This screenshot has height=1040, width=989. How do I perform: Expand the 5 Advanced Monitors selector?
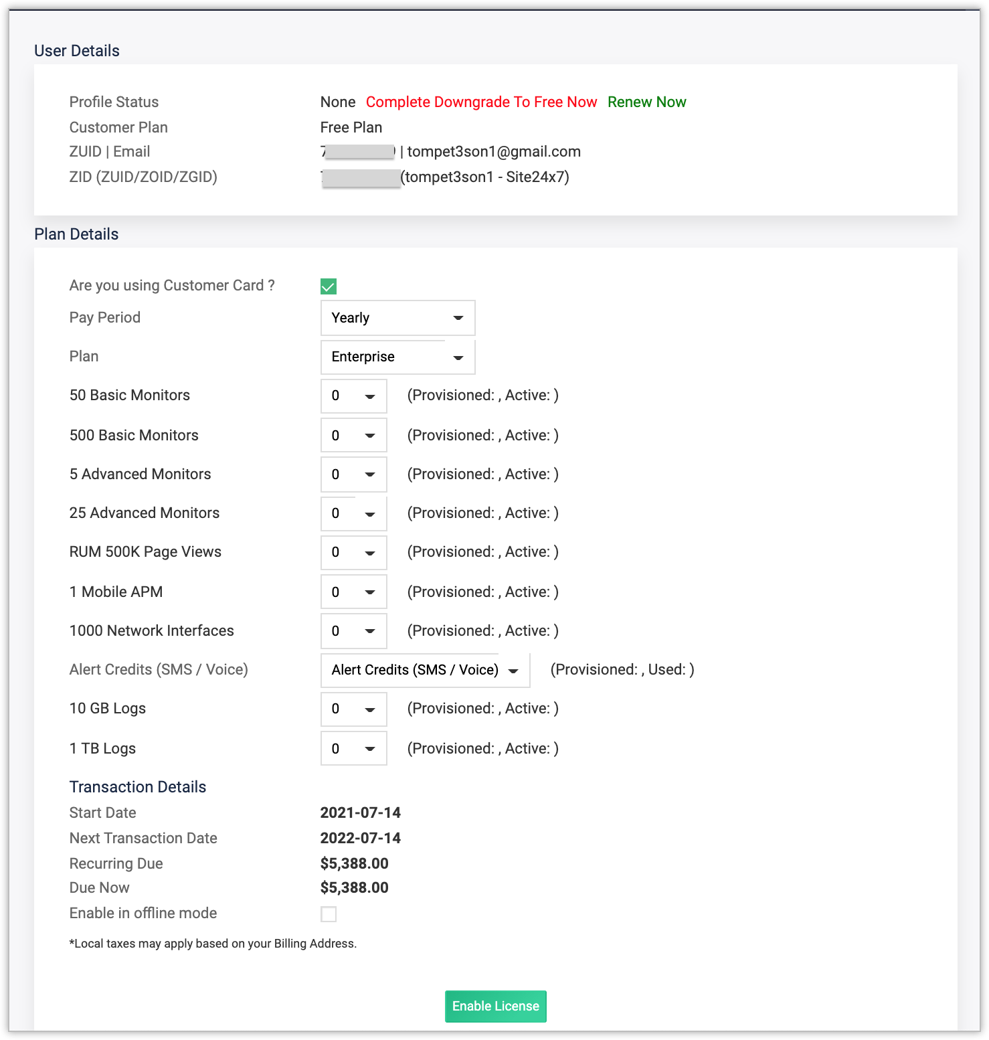pos(353,474)
